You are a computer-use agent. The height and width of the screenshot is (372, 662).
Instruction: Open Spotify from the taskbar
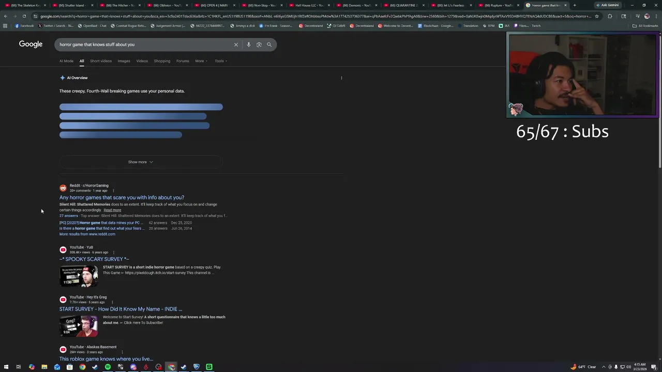[108, 367]
